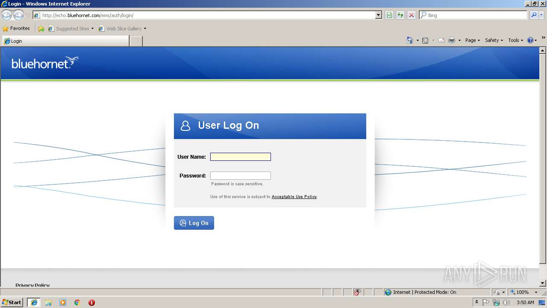
Task: Open Google Chrome taskbar icon
Action: (x=77, y=302)
